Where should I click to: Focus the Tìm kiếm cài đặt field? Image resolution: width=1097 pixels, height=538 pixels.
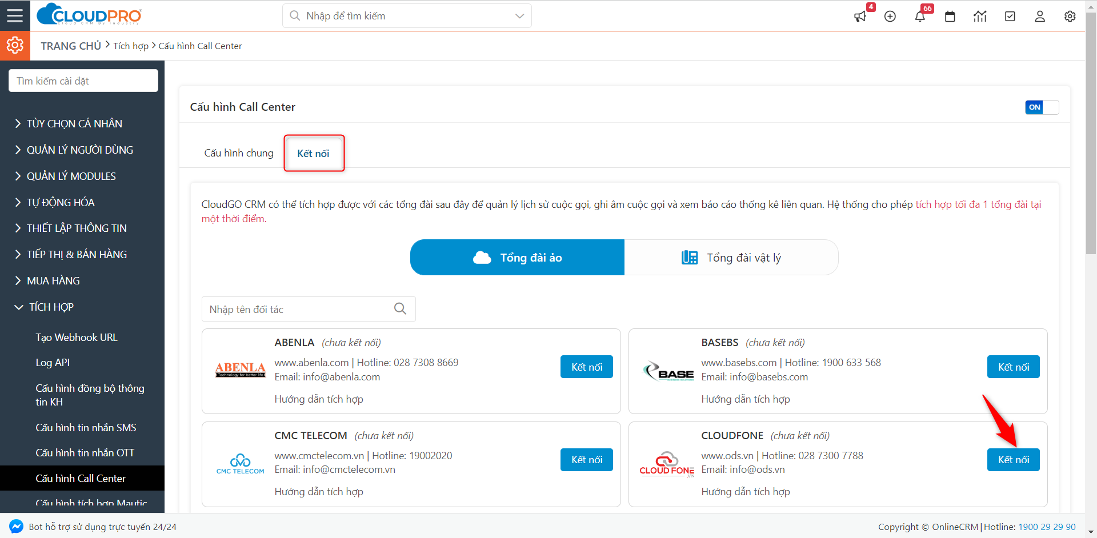pyautogui.click(x=83, y=81)
